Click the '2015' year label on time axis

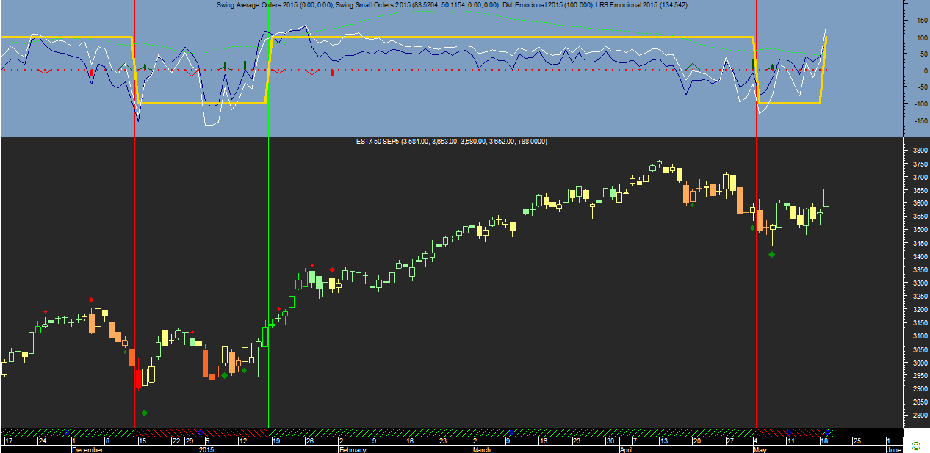pos(206,449)
